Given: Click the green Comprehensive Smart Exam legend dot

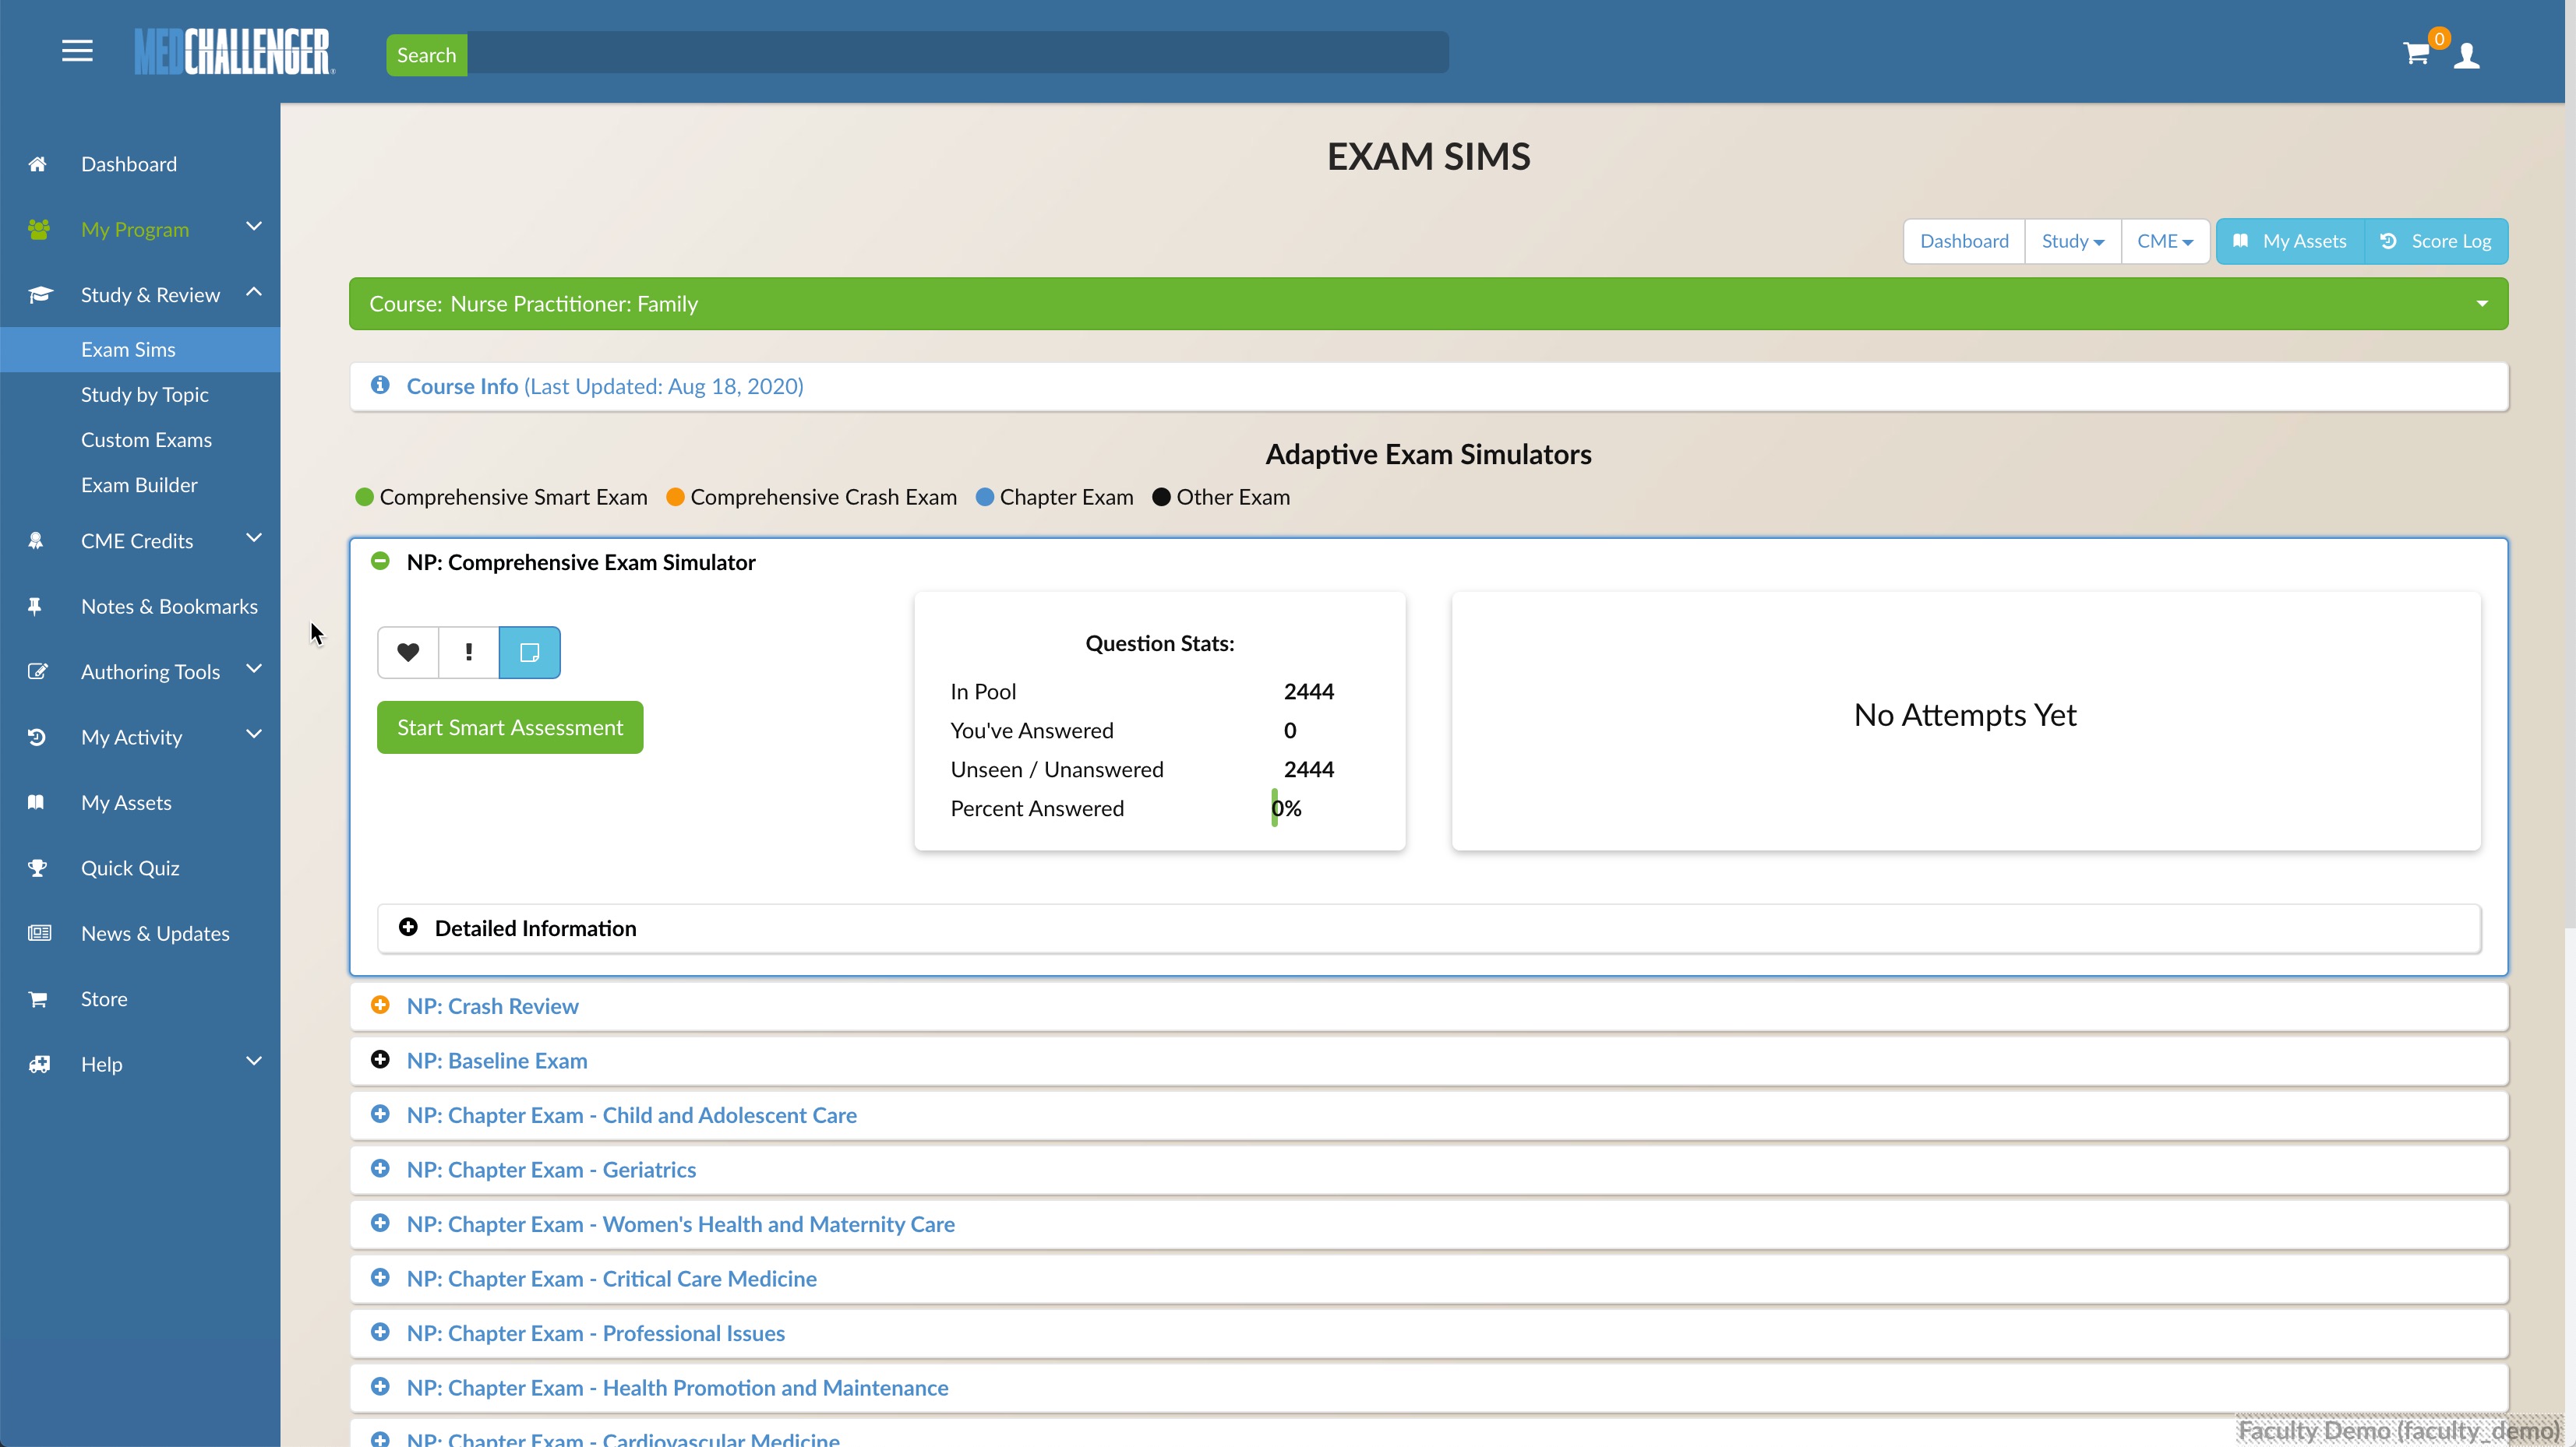Looking at the screenshot, I should (365, 498).
